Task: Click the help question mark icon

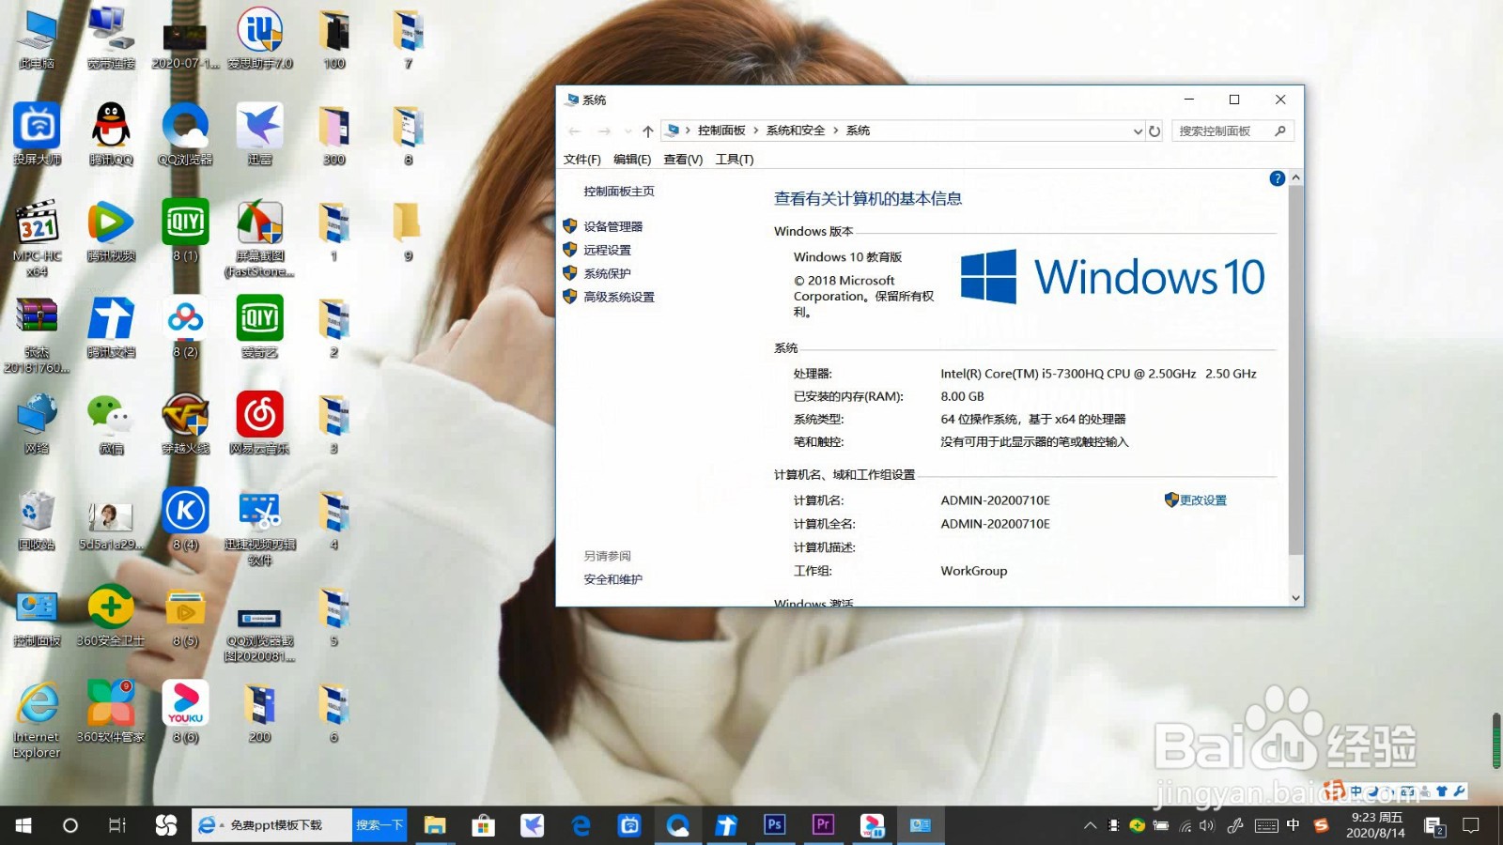Action: 1277,177
